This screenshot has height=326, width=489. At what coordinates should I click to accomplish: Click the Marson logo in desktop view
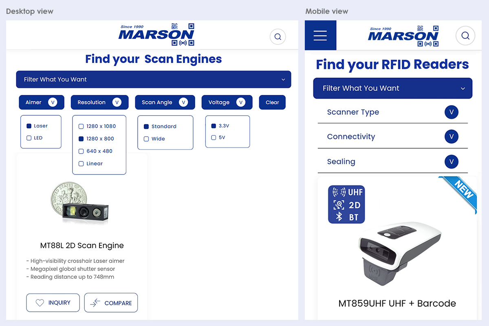[156, 35]
